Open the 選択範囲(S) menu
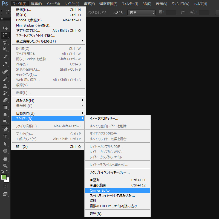 click(x=108, y=4)
